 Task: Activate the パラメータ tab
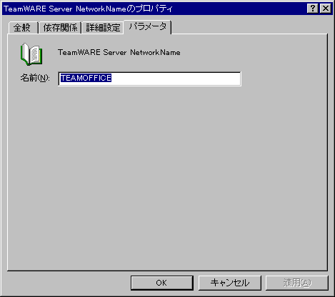click(147, 26)
